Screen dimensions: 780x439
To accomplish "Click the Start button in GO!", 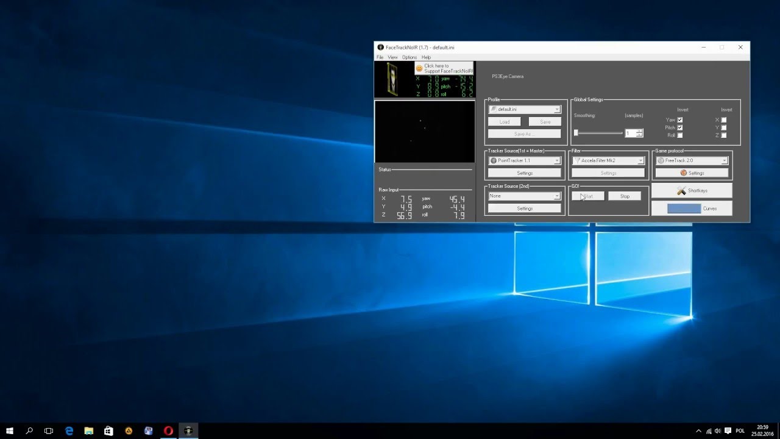I will [x=588, y=196].
